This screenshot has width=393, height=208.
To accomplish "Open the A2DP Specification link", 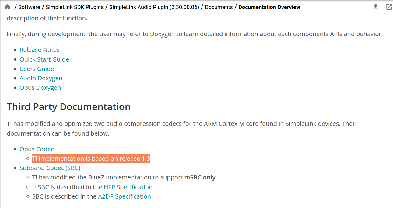I will point(125,196).
